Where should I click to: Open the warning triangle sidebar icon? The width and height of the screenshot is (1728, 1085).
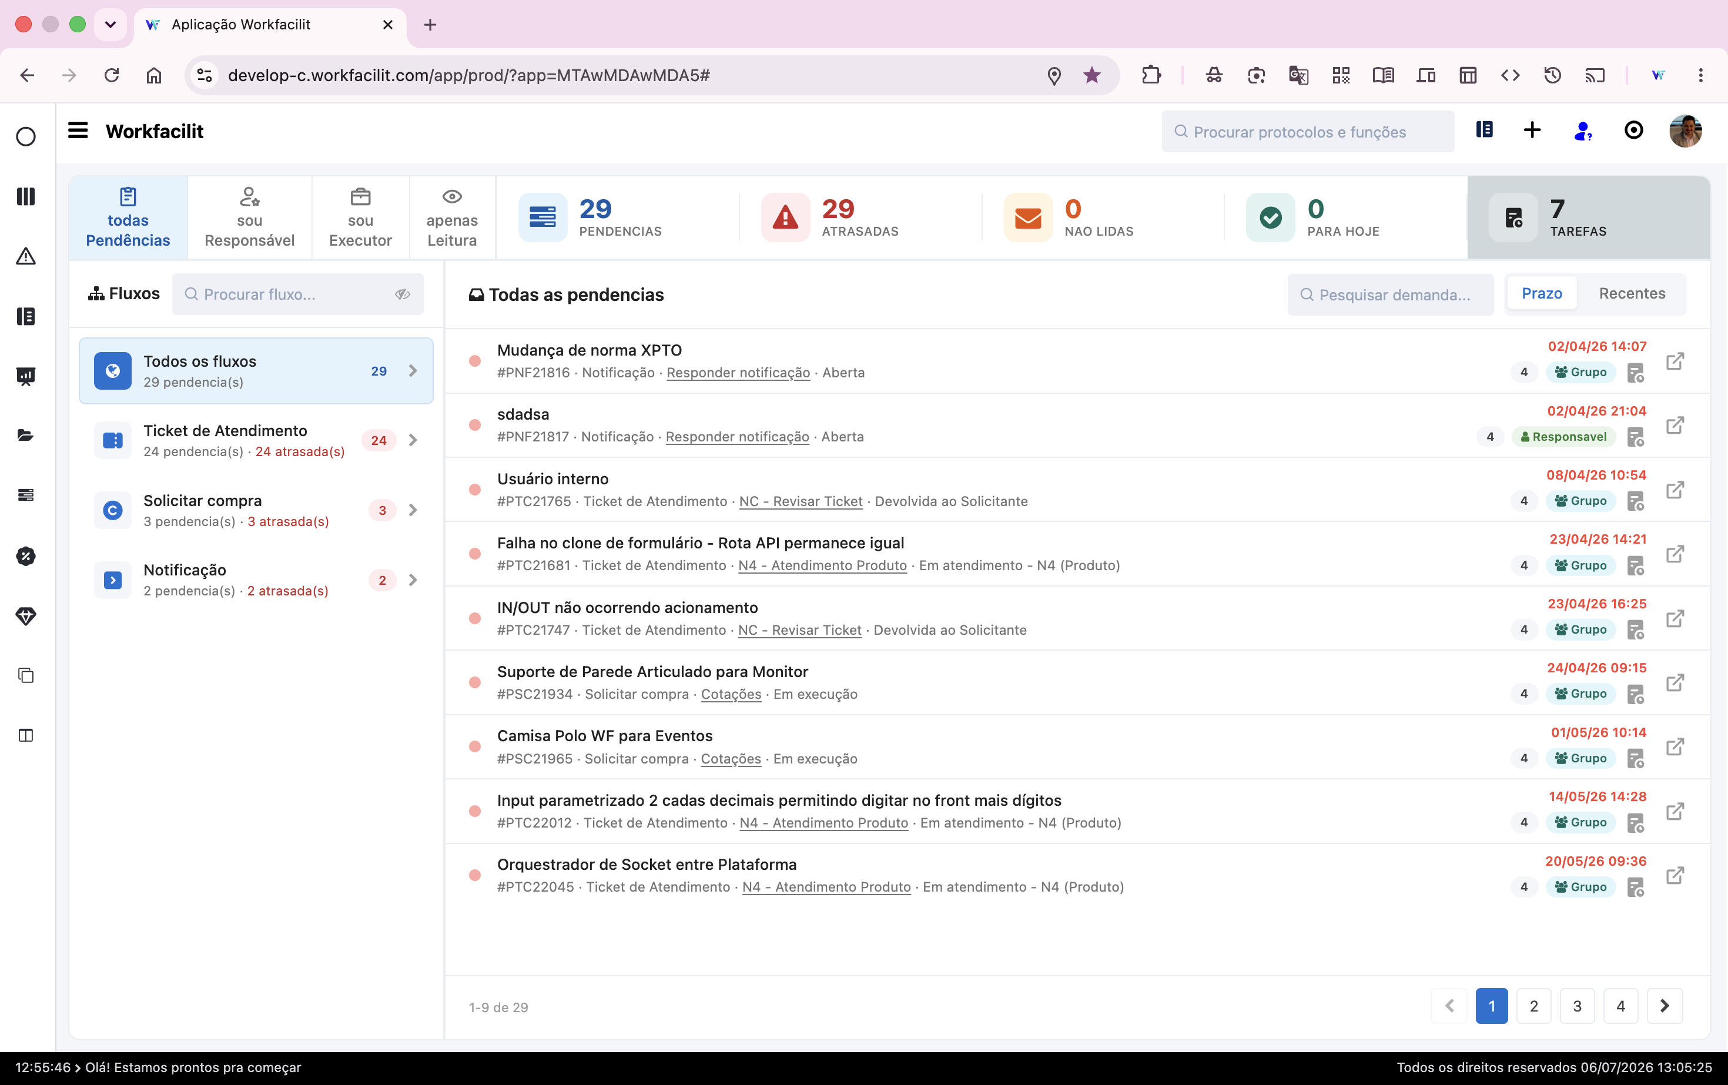coord(26,256)
